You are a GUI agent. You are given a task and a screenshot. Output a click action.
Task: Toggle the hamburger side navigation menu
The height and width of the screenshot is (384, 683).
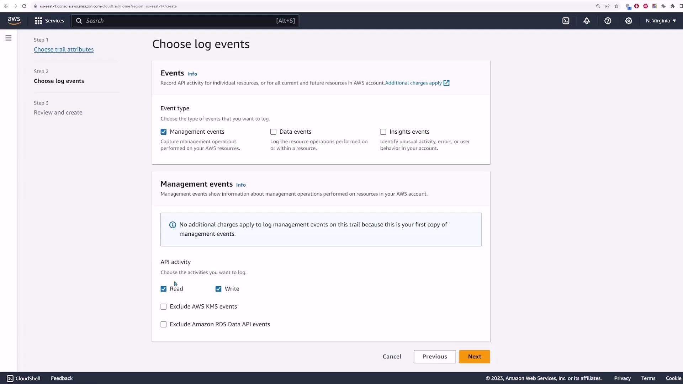[9, 38]
